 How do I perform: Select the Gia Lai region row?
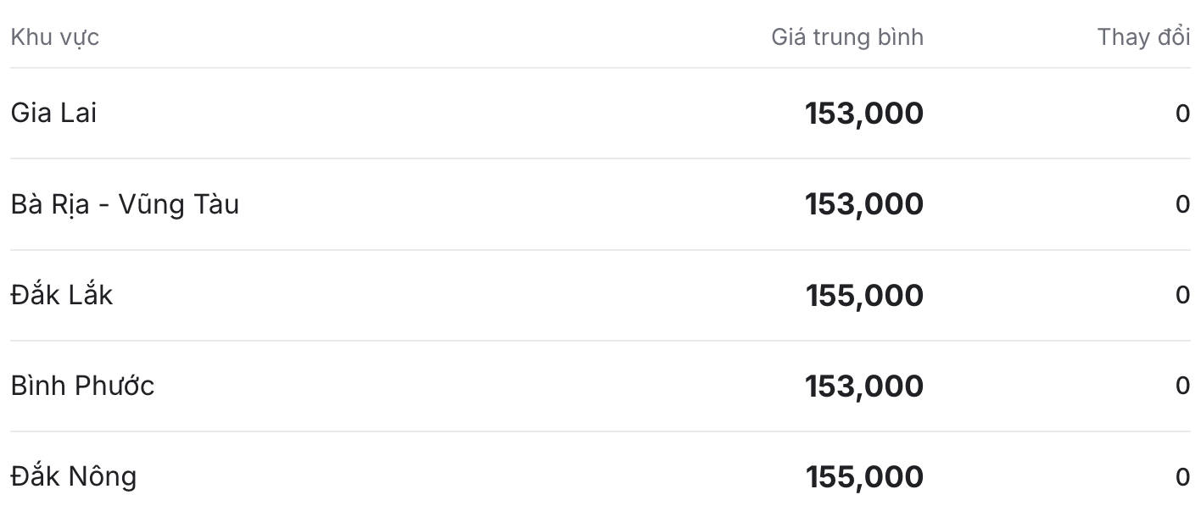[x=600, y=114]
